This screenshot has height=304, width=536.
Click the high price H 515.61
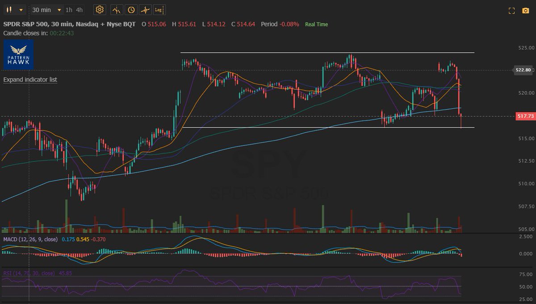184,24
